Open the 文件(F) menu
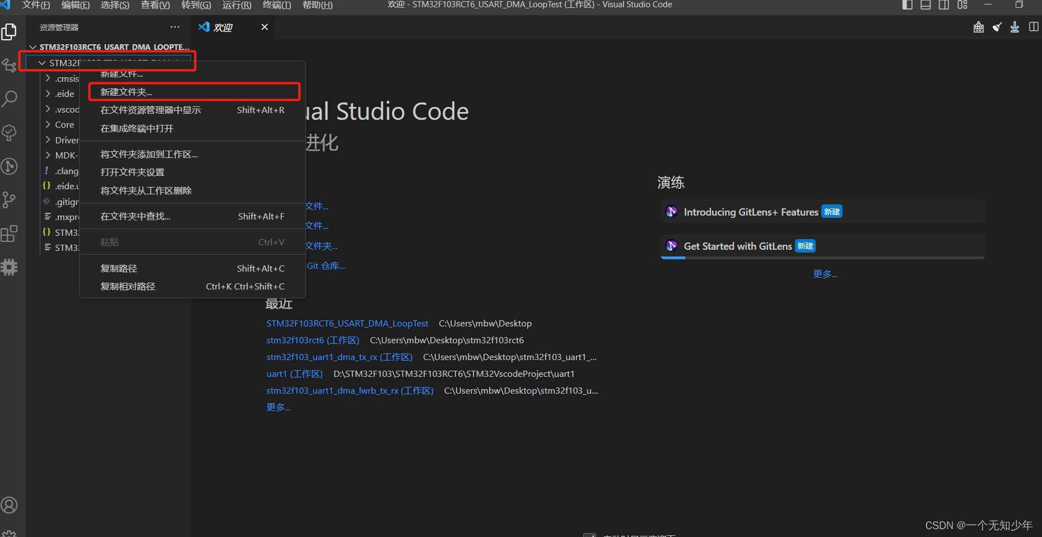 36,5
